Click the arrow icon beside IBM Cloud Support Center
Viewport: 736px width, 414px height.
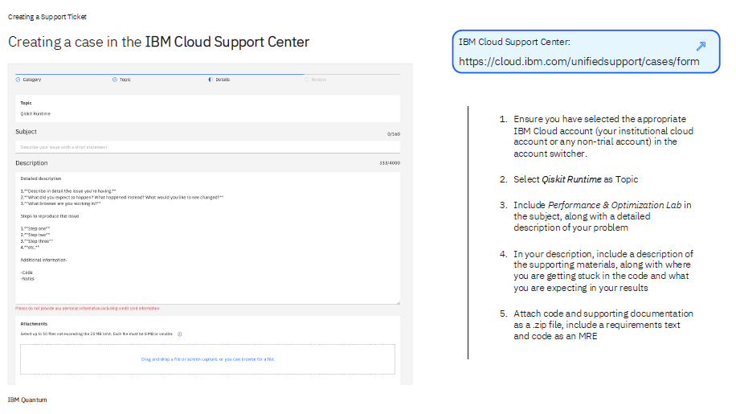coord(701,46)
